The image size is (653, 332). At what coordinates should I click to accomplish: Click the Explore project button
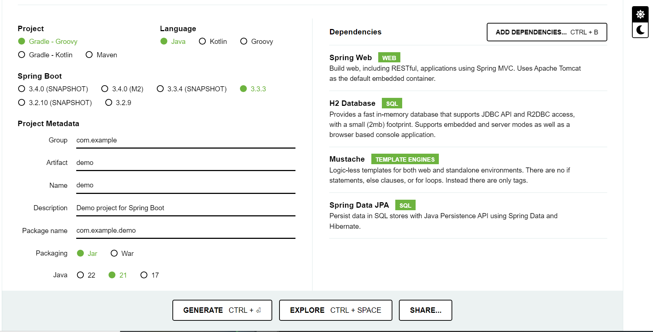coord(335,310)
